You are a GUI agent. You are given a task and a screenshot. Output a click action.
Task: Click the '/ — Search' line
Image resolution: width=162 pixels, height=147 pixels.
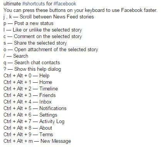pos(16,56)
